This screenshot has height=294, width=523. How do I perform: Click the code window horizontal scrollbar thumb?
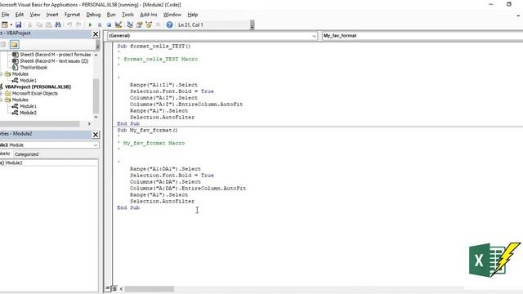pyautogui.click(x=149, y=288)
